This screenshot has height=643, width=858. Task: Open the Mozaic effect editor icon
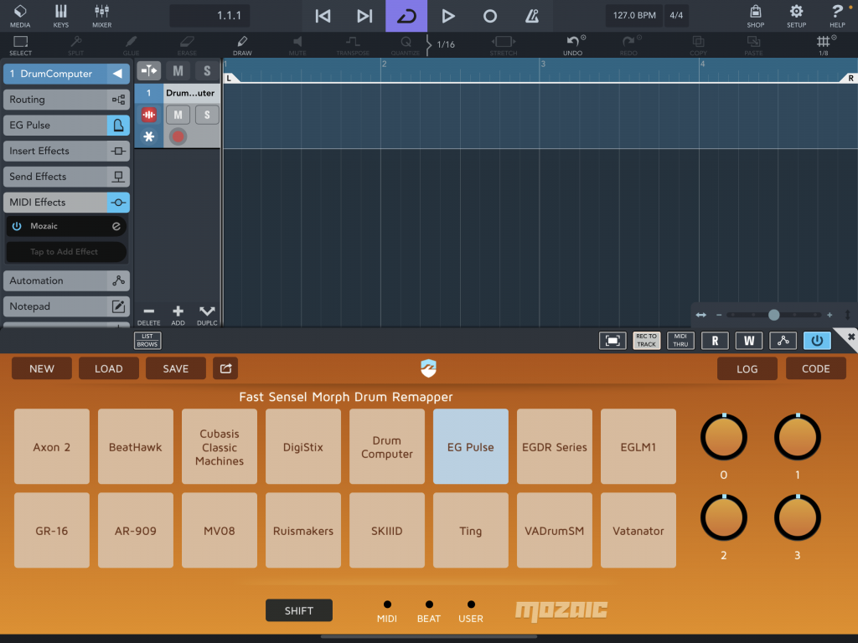[116, 226]
